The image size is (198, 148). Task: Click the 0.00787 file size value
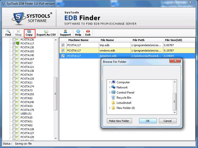169,45
